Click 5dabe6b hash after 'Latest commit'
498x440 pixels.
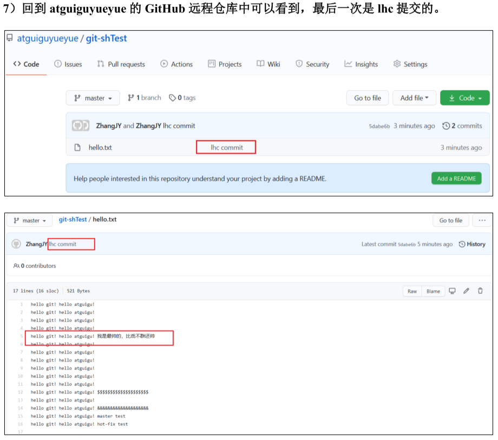407,245
